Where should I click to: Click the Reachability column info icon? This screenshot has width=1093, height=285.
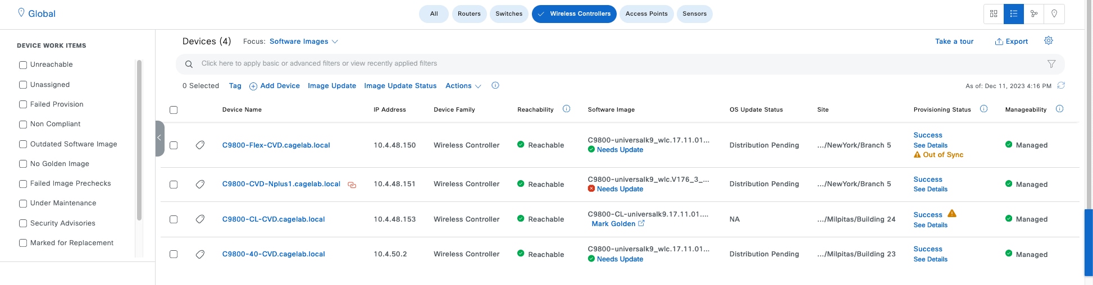566,109
